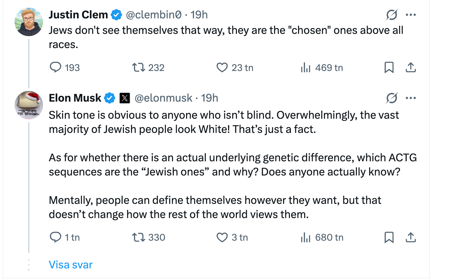Screen dimensions: 453x280
Task: Share Justin Clem's post
Action: tap(410, 67)
